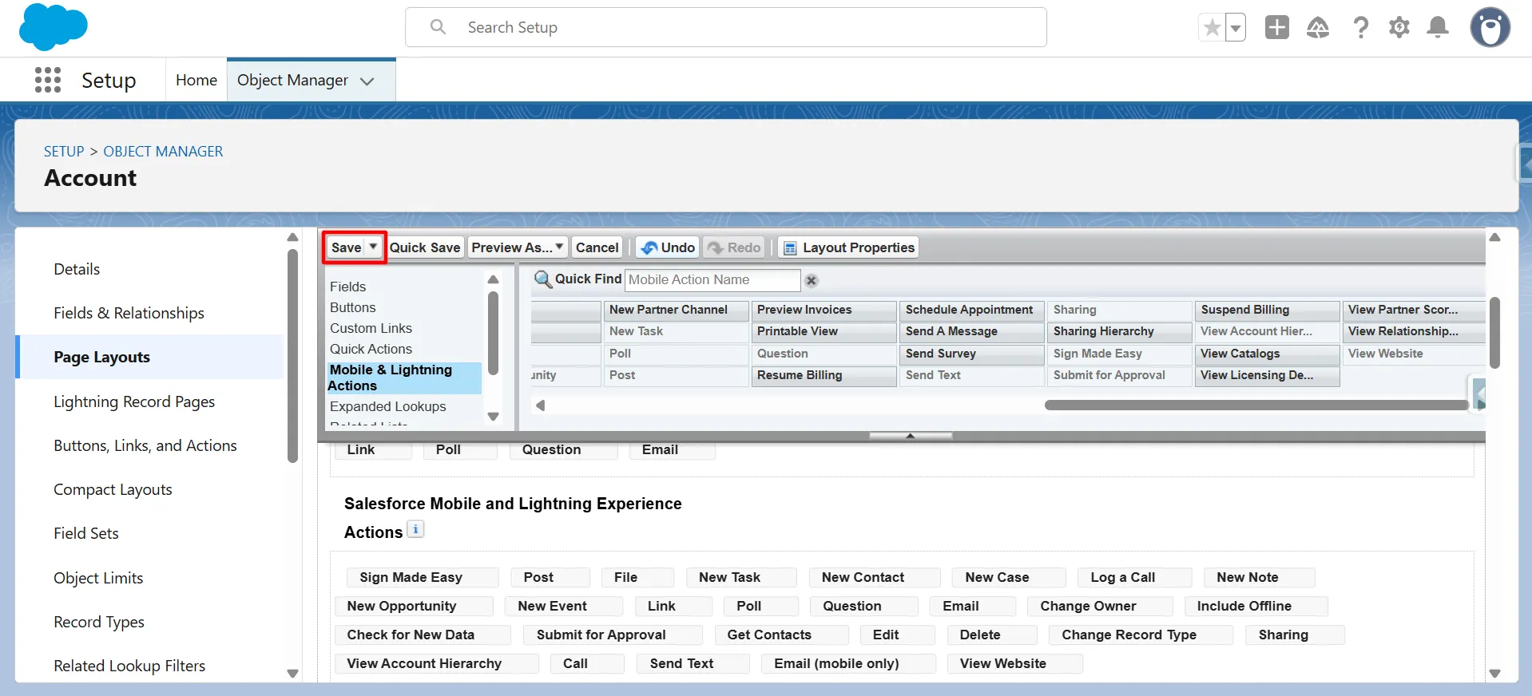Click the Mobile Action Name quick find field

(x=712, y=279)
